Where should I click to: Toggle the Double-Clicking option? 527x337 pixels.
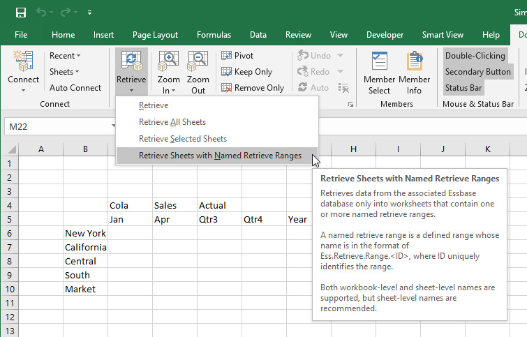coord(475,55)
